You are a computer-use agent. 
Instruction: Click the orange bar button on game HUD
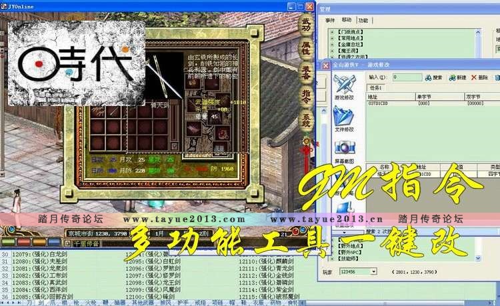click(x=39, y=242)
